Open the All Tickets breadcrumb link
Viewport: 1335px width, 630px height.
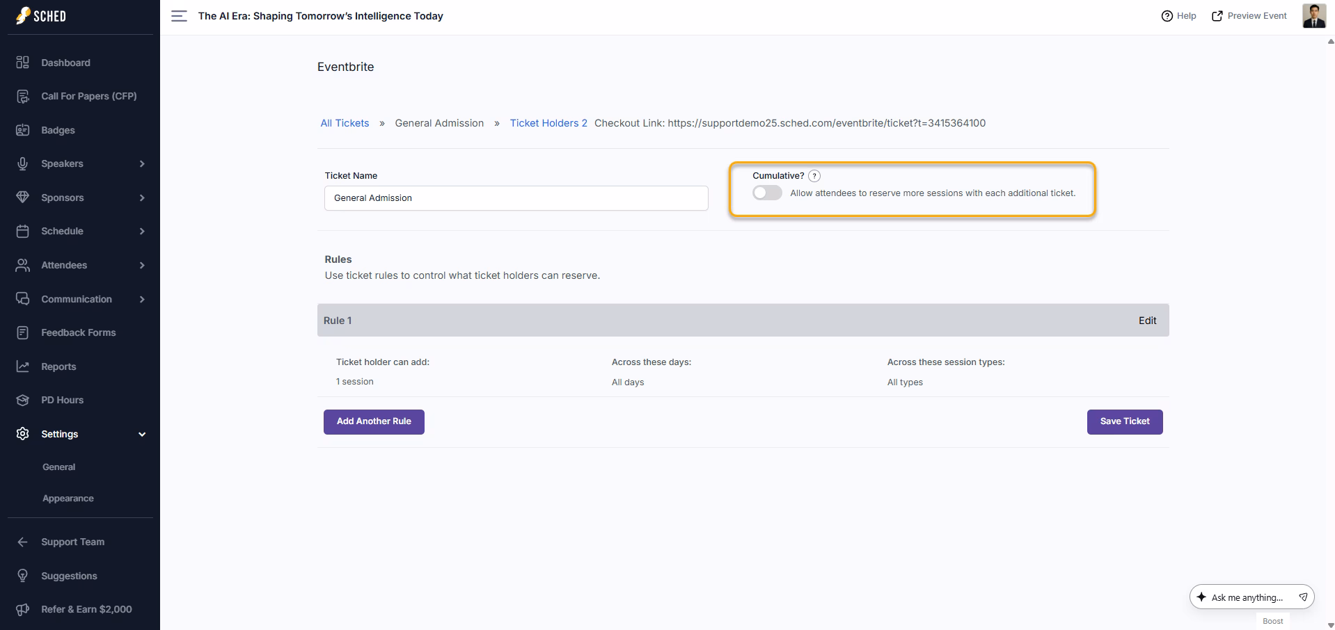(x=345, y=123)
